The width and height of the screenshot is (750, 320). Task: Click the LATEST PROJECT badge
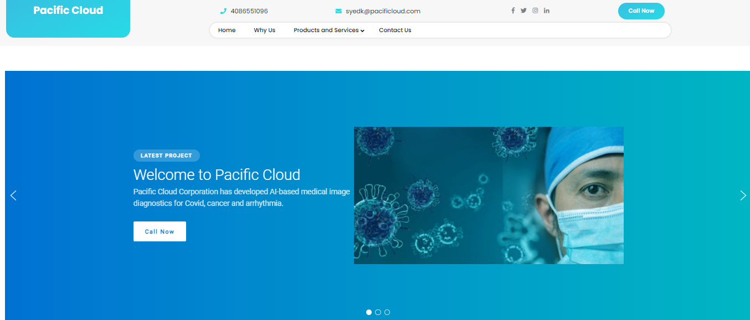point(166,156)
